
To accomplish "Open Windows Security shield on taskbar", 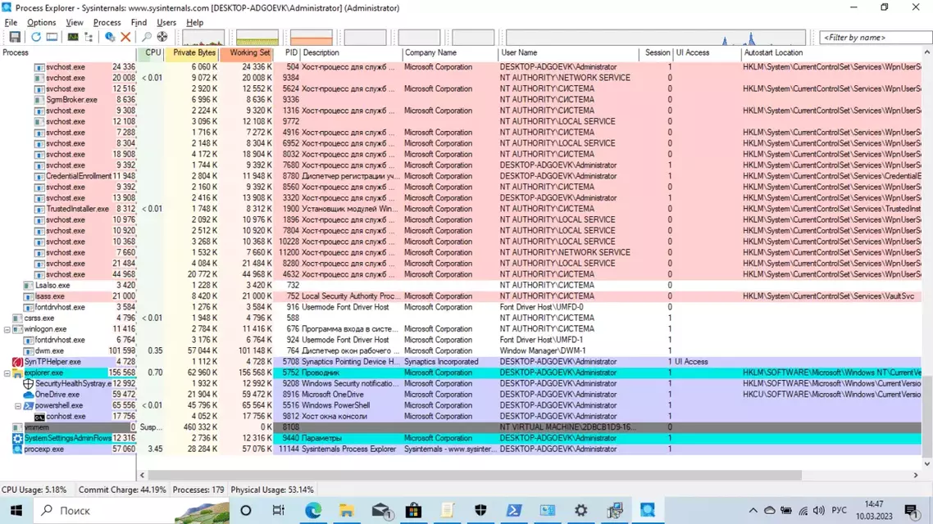I will click(480, 510).
